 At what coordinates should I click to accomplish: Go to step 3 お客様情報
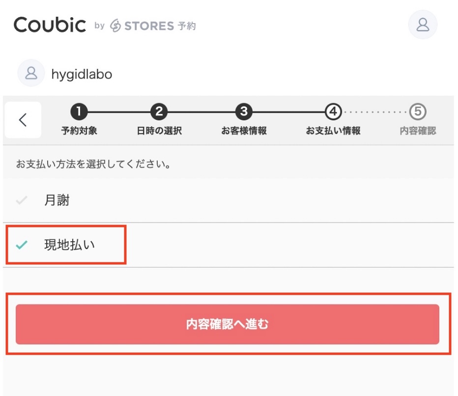(244, 112)
